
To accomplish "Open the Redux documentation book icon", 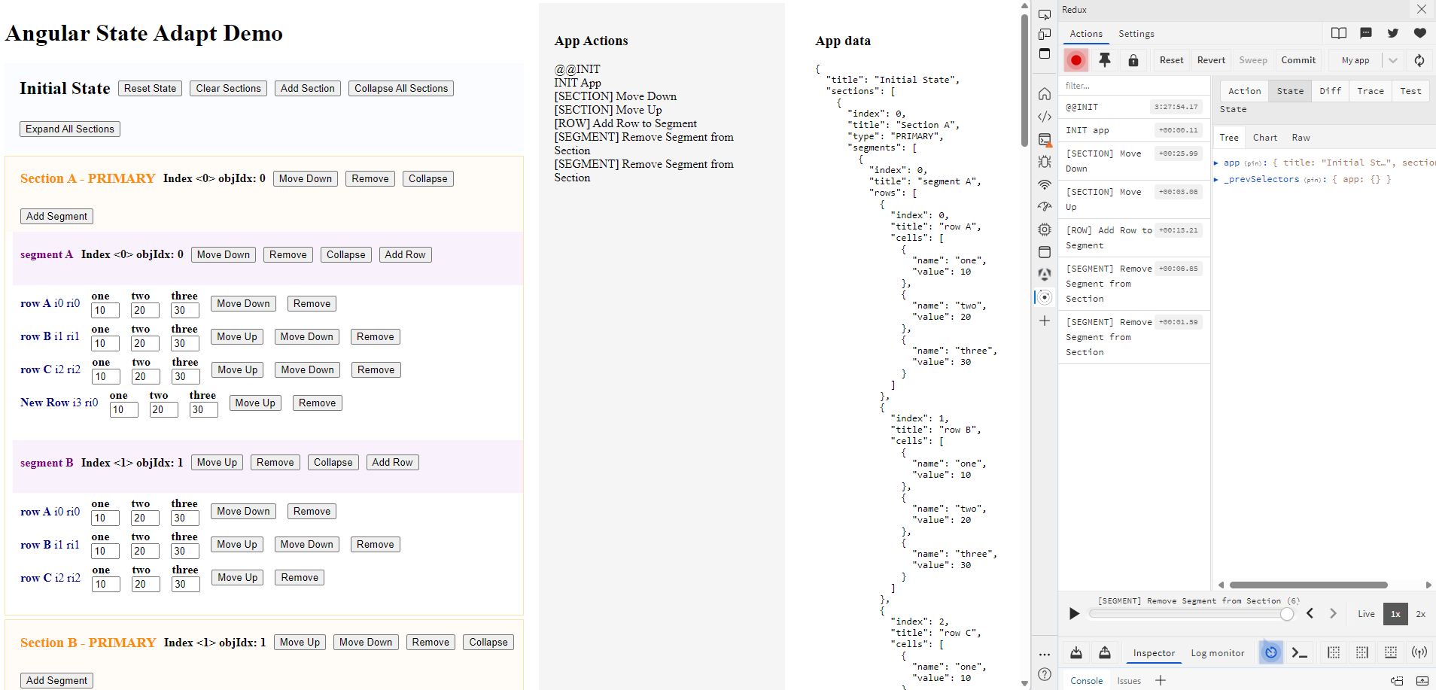I will 1339,33.
